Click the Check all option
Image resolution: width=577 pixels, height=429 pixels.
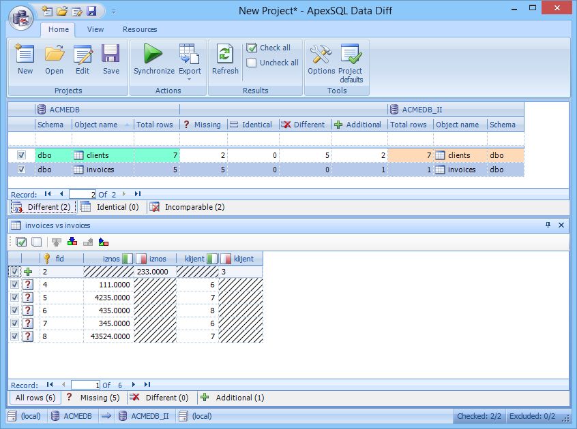pyautogui.click(x=268, y=48)
